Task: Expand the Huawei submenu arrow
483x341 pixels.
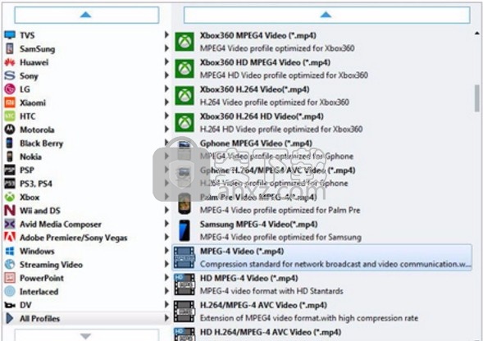Action: pos(166,61)
